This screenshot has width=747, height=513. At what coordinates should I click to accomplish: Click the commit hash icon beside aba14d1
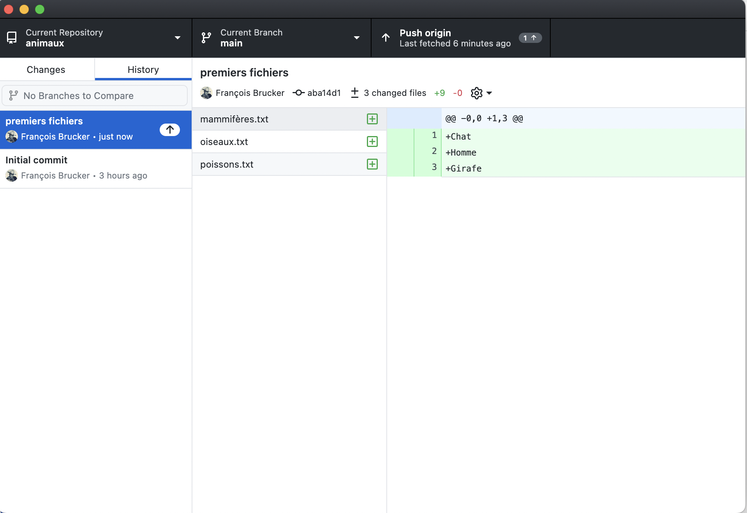pos(298,93)
